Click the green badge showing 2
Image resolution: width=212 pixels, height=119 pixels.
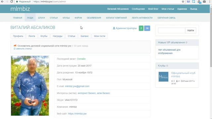[141, 28]
